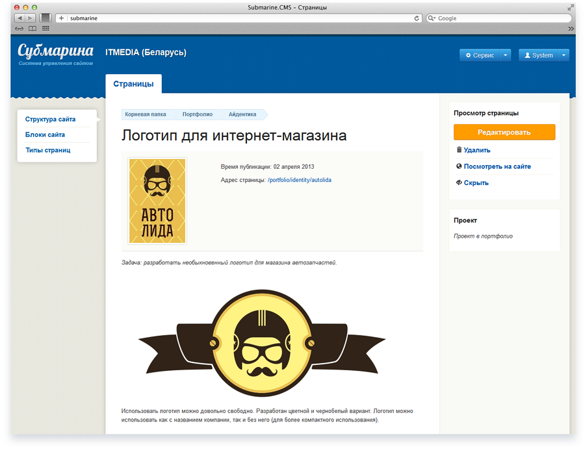
Task: Expand the Сервис dropdown arrow
Action: (x=506, y=55)
